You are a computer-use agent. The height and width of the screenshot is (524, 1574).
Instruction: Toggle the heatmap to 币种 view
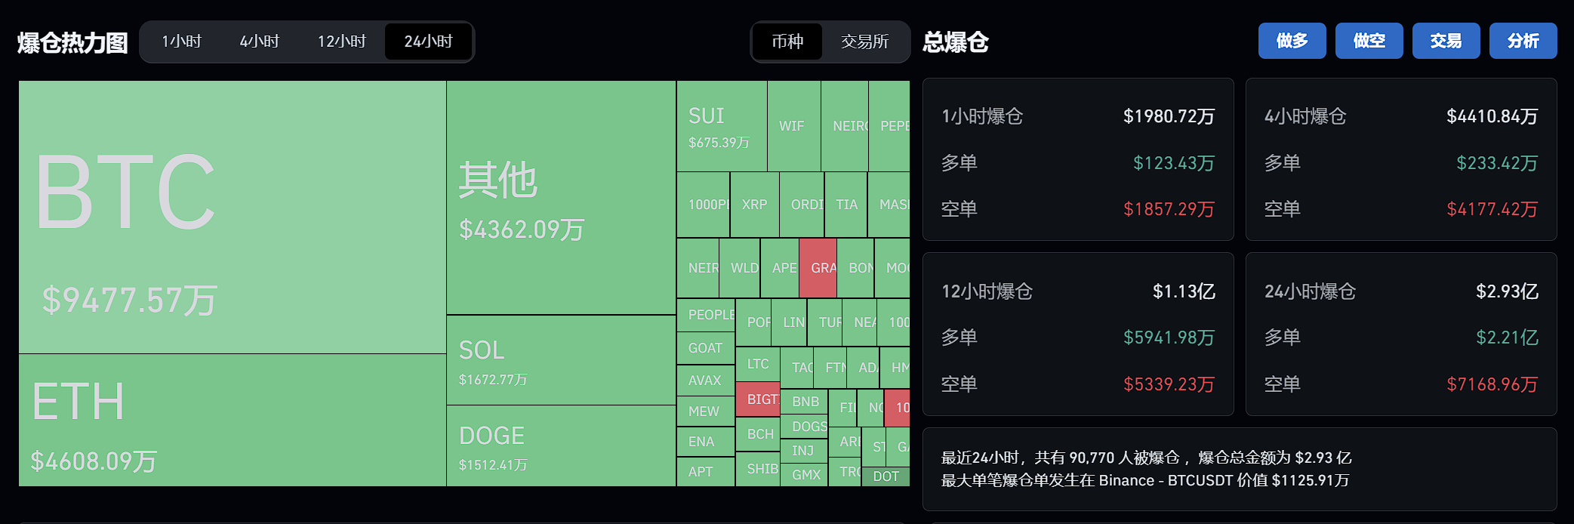click(787, 42)
